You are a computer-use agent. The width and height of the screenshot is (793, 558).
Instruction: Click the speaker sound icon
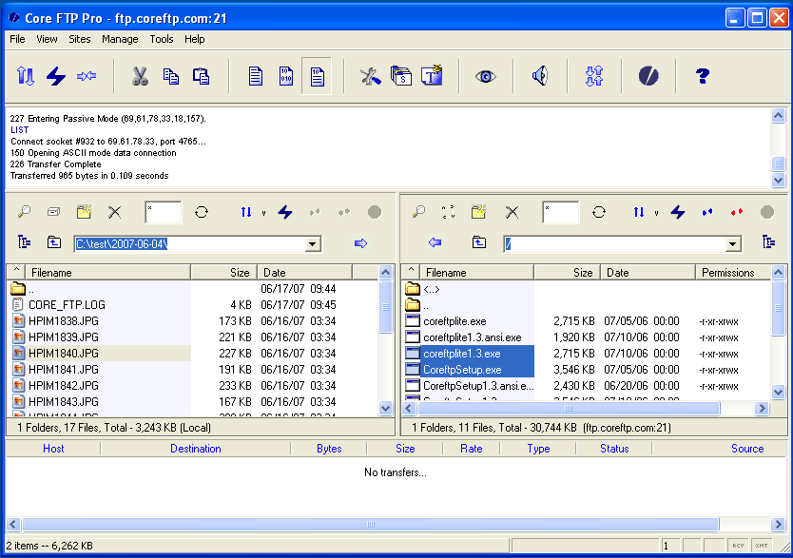pyautogui.click(x=540, y=77)
